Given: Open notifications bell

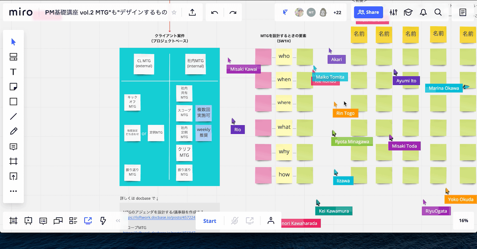Looking at the screenshot, I should click(423, 12).
